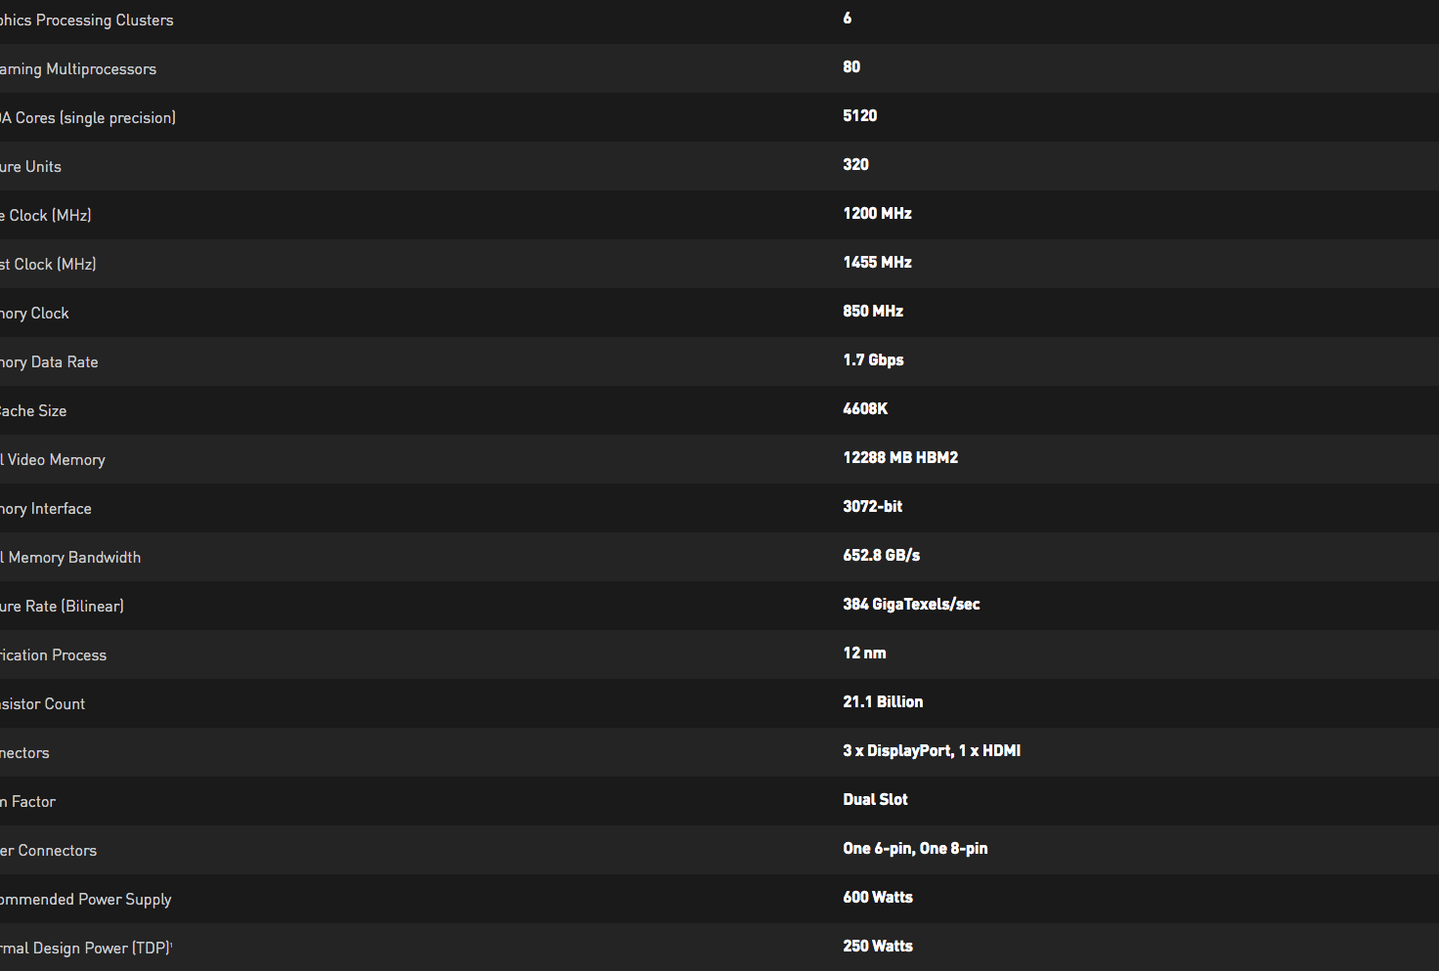
Task: Click the Graphics Processing Clusters value 6
Action: coord(848,19)
